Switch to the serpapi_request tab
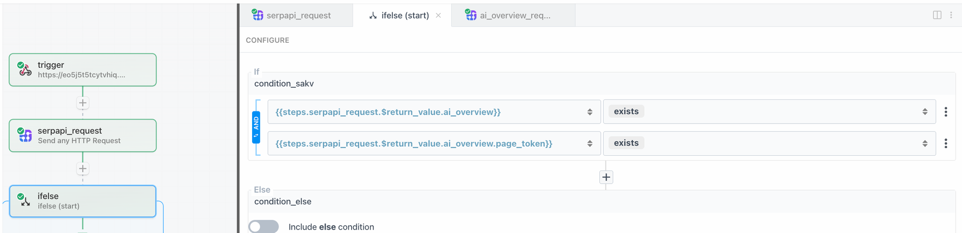Viewport: 962px width, 233px height. click(298, 15)
